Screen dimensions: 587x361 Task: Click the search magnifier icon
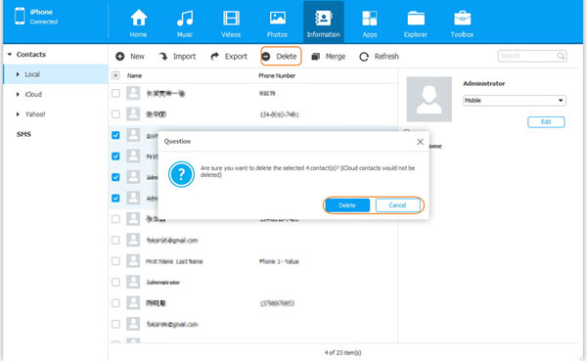pos(561,56)
